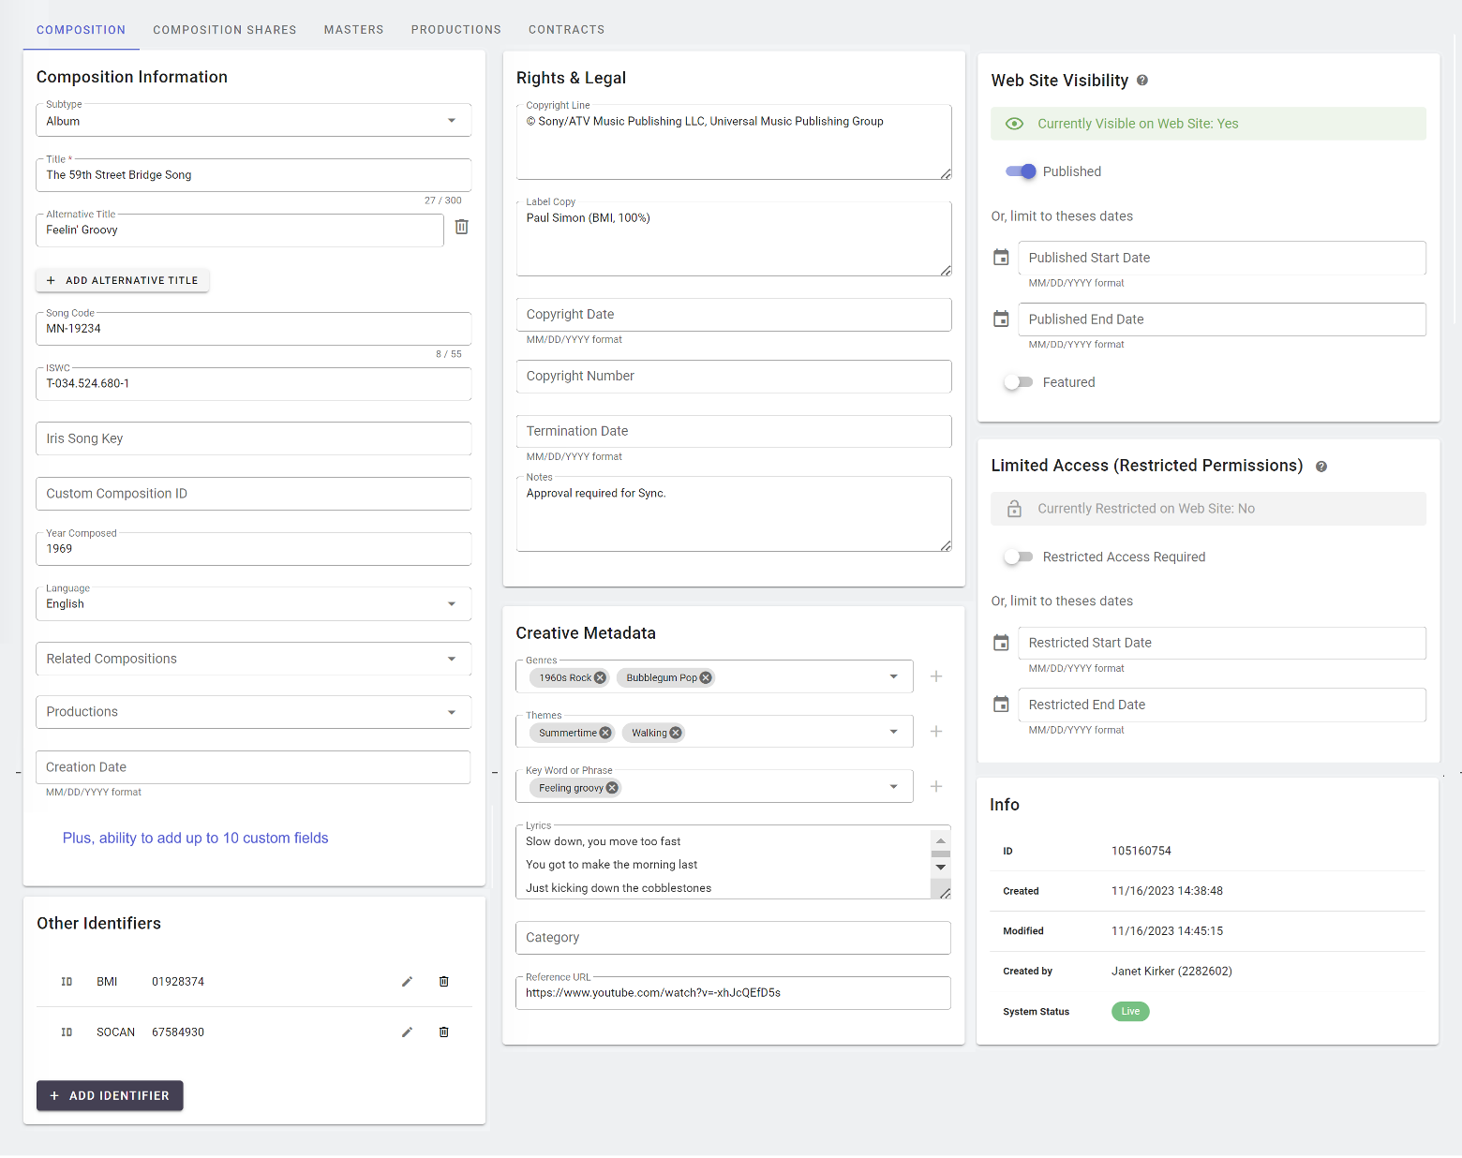1462x1158 pixels.
Task: Enable Restricted Access Required switch
Action: click(x=1018, y=557)
